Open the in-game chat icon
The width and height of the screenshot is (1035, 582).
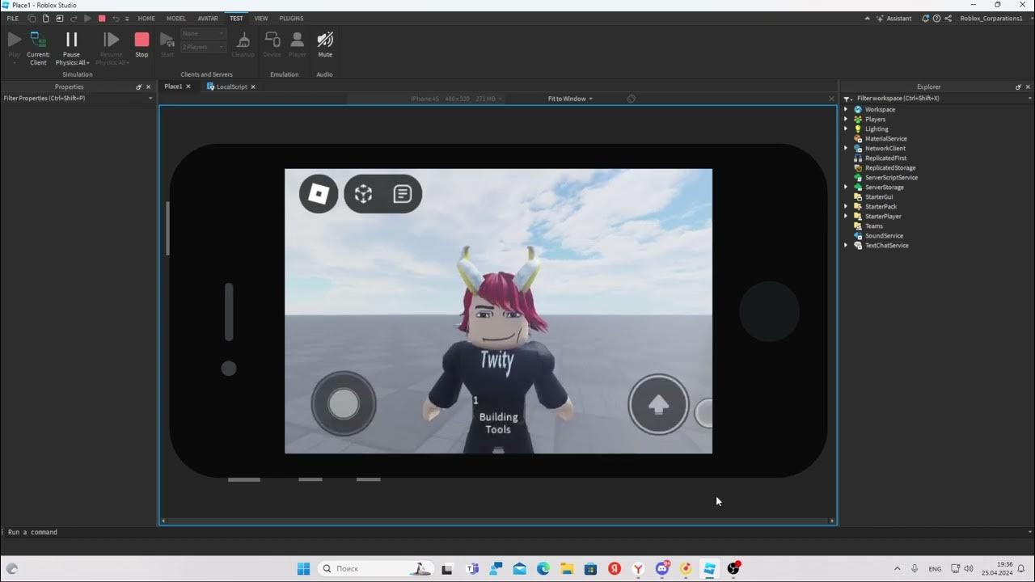pos(403,194)
